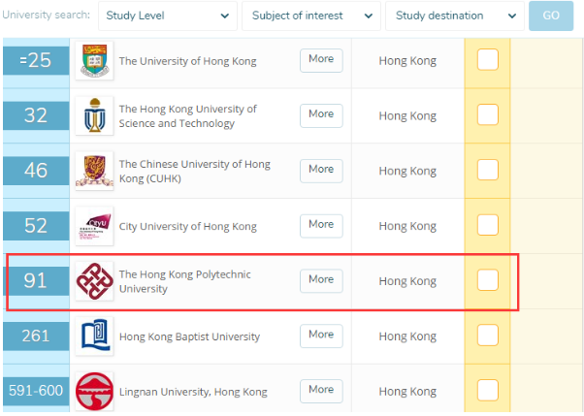584x416 pixels.
Task: Open the Subject of interest dropdown
Action: pyautogui.click(x=310, y=16)
